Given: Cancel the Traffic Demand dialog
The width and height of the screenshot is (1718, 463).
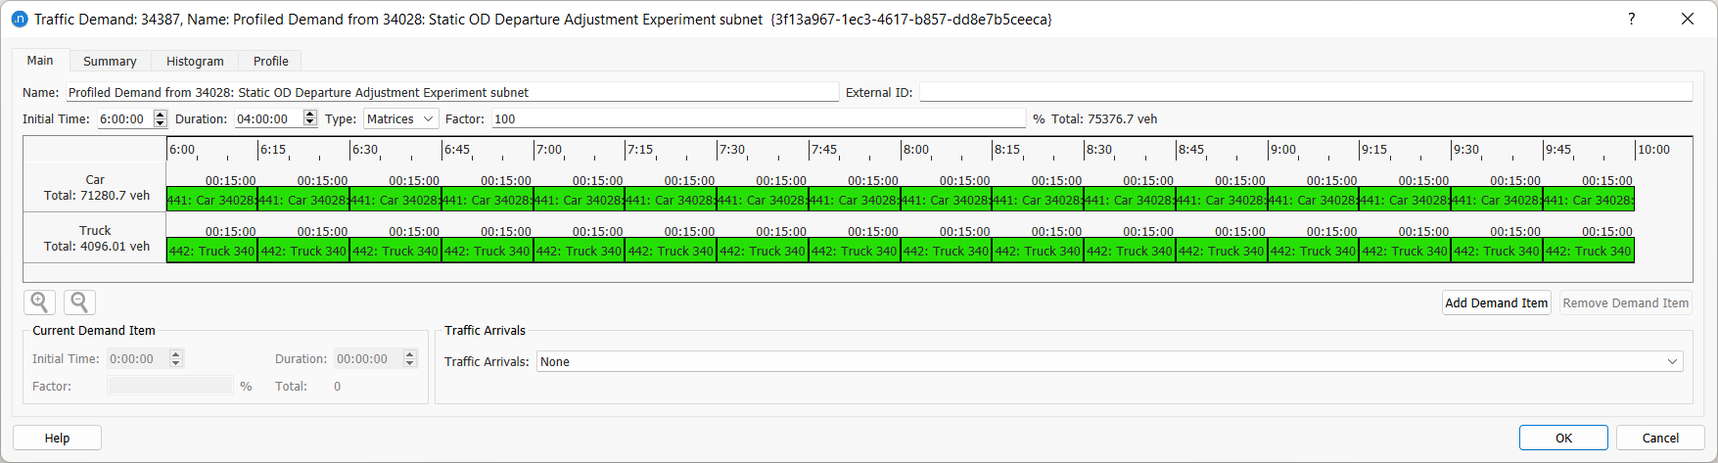Looking at the screenshot, I should [x=1660, y=438].
